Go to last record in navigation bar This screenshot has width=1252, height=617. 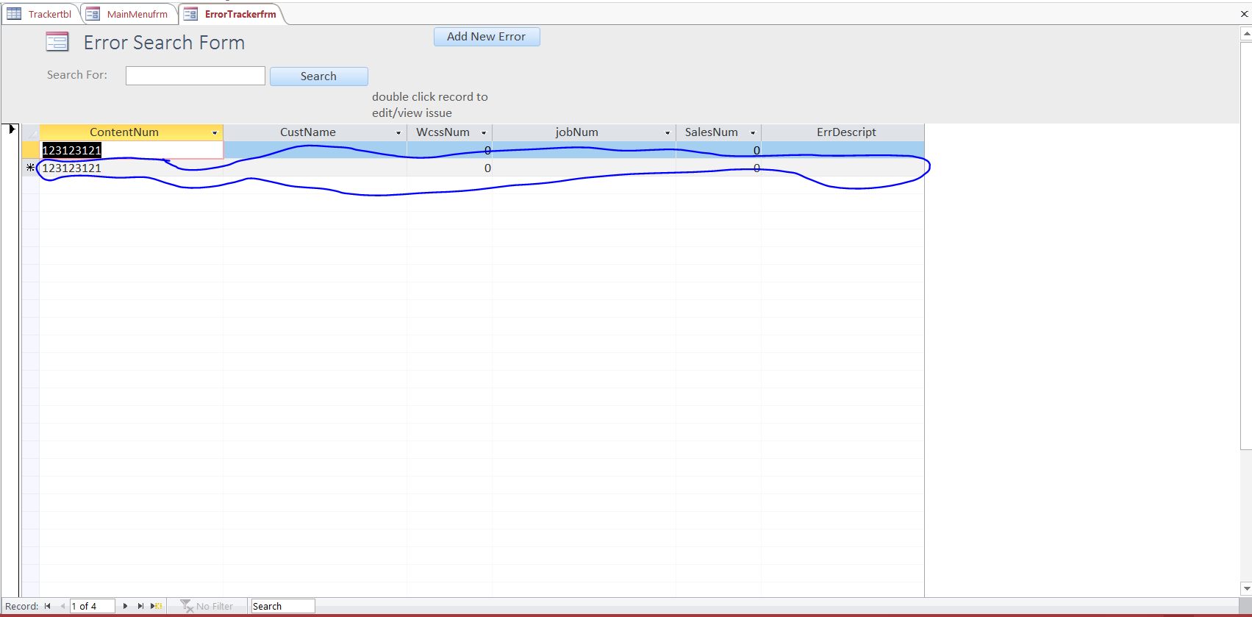140,606
